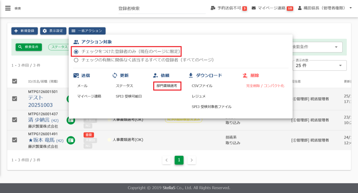358x193 pixels.
Task: Click the 新規登録 button
Action: (x=24, y=31)
